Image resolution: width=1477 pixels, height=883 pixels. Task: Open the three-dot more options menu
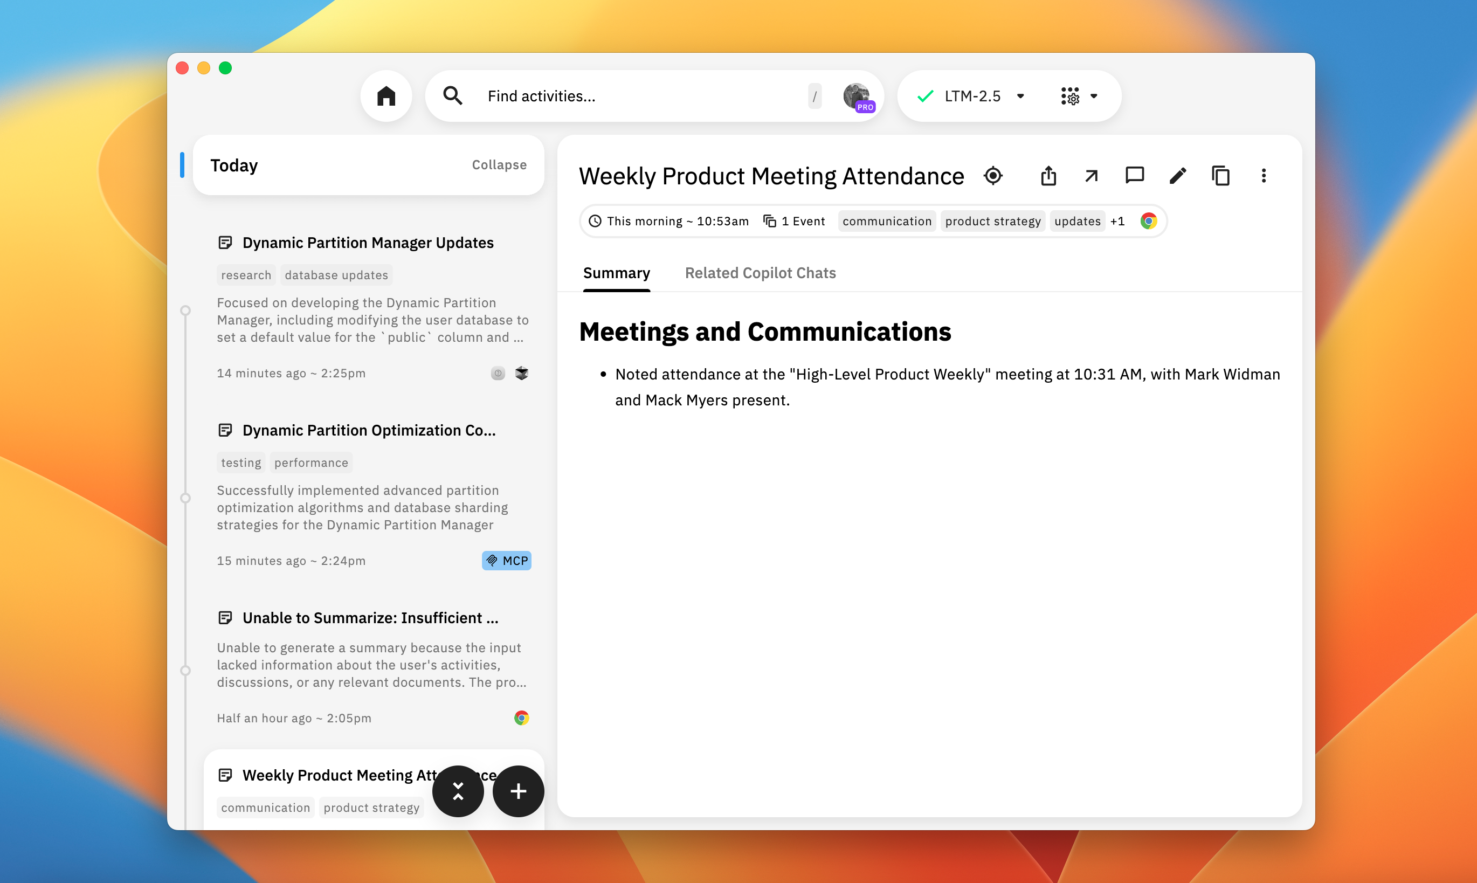click(1264, 176)
